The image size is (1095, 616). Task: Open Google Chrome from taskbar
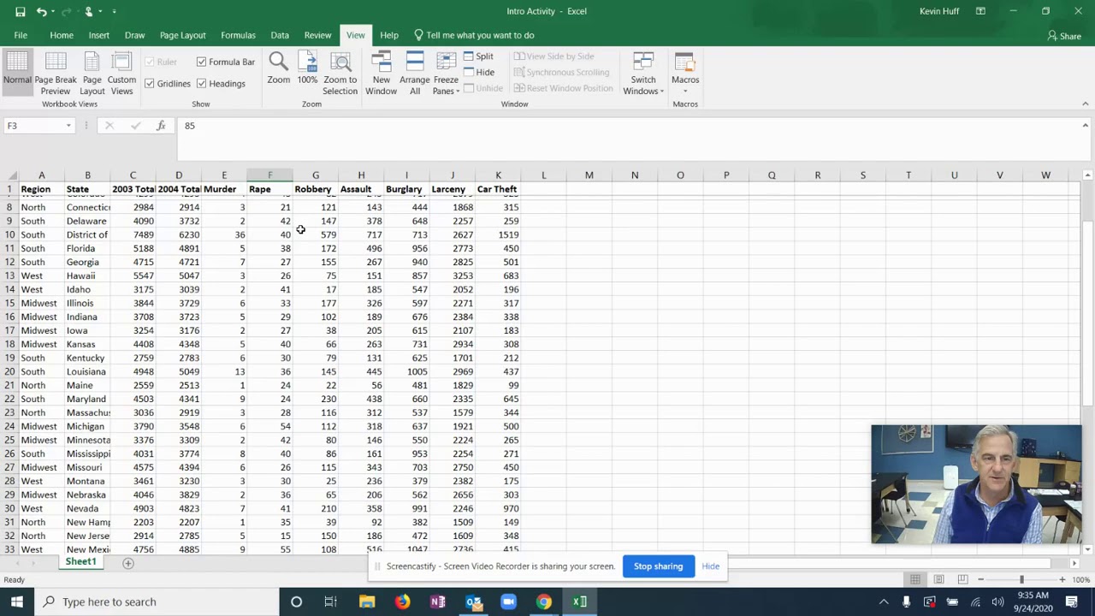pos(544,601)
